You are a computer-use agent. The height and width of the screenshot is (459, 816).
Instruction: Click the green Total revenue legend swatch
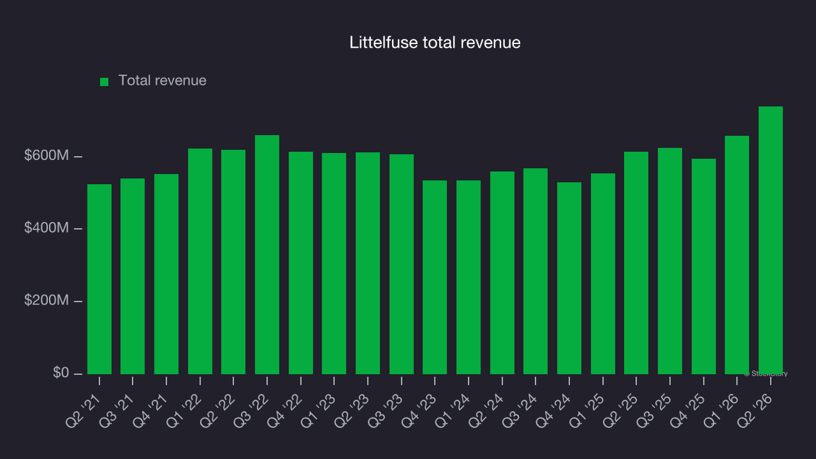click(105, 82)
